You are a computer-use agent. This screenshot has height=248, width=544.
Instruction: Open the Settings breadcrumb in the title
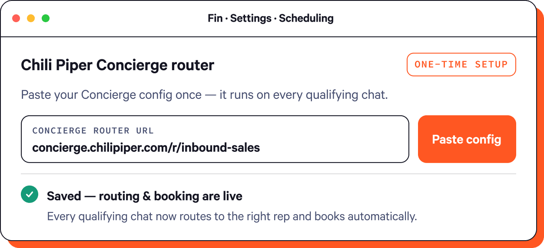click(251, 18)
